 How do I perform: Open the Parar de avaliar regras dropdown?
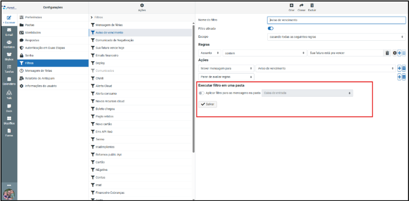click(226, 77)
